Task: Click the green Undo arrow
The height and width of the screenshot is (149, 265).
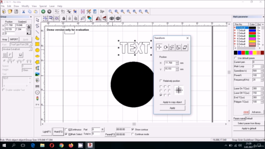Action: pyautogui.click(x=43, y=12)
